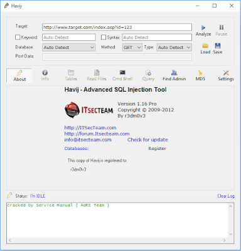Open the Read Files icon
Viewport: 241px width, 251px height.
click(97, 73)
